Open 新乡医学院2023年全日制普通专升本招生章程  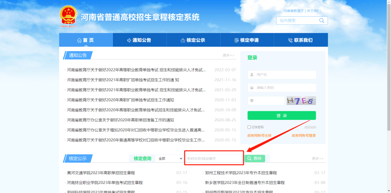coord(245,182)
